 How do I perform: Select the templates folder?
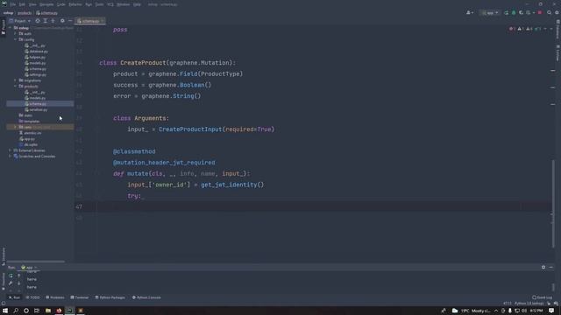coord(29,122)
